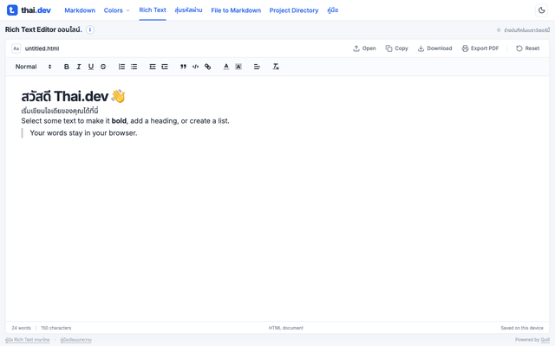The image size is (555, 346).
Task: Open the Project Directory tab
Action: (294, 10)
